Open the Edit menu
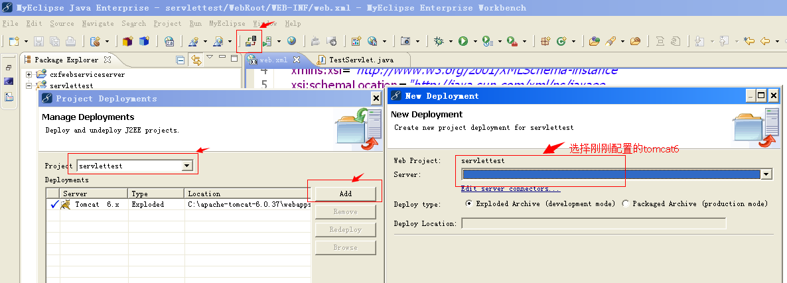This screenshot has height=283, width=787. pos(34,24)
